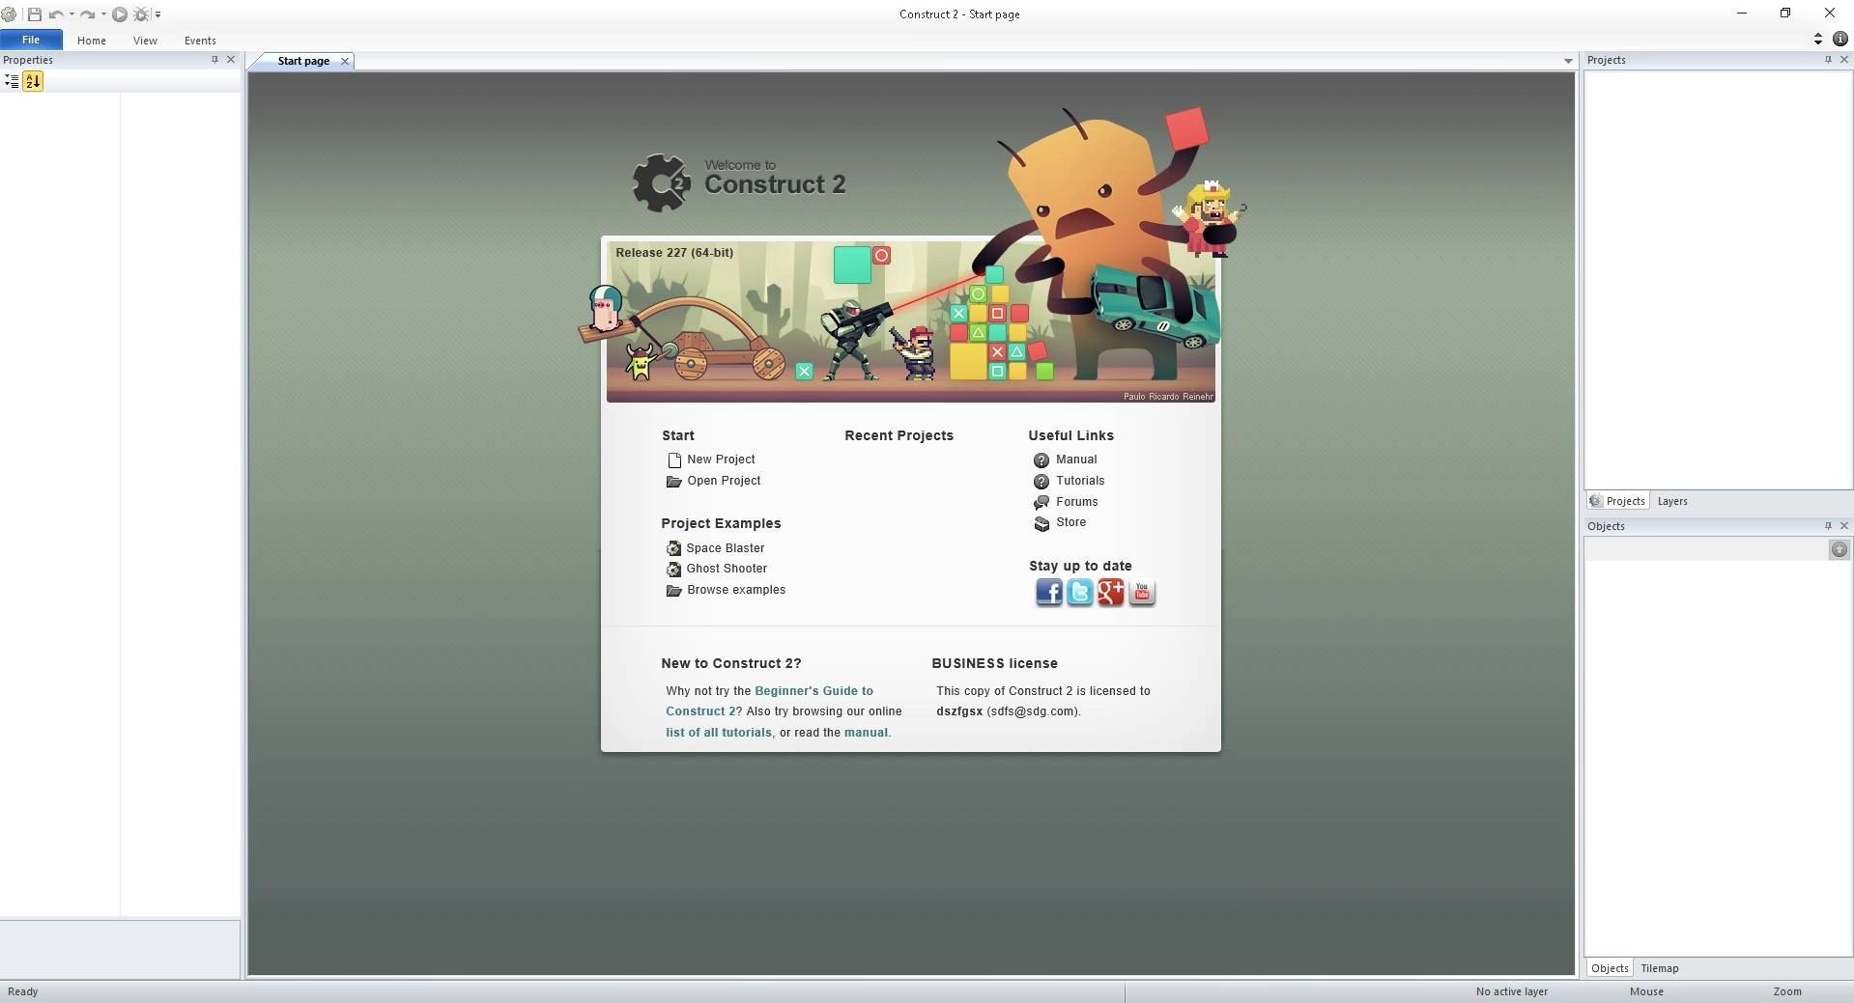Open the Forums useful link
Image resolution: width=1854 pixels, height=1003 pixels.
pyautogui.click(x=1077, y=502)
